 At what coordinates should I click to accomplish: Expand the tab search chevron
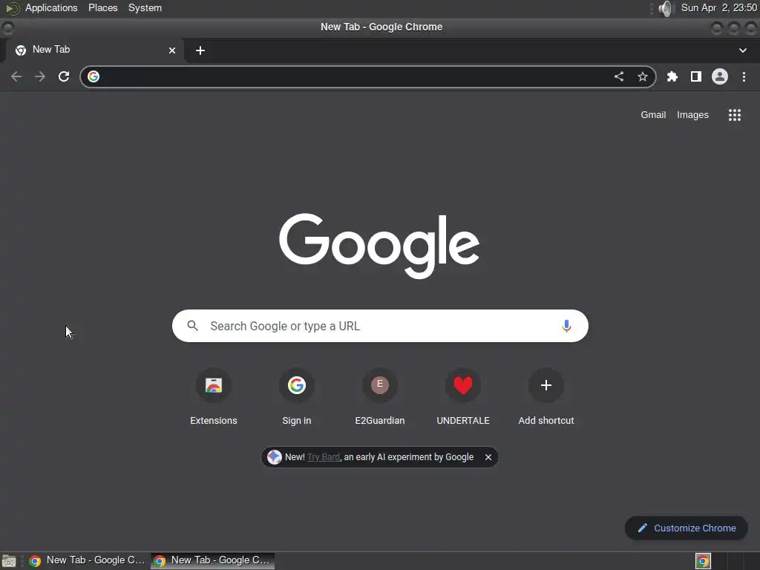pyautogui.click(x=742, y=50)
